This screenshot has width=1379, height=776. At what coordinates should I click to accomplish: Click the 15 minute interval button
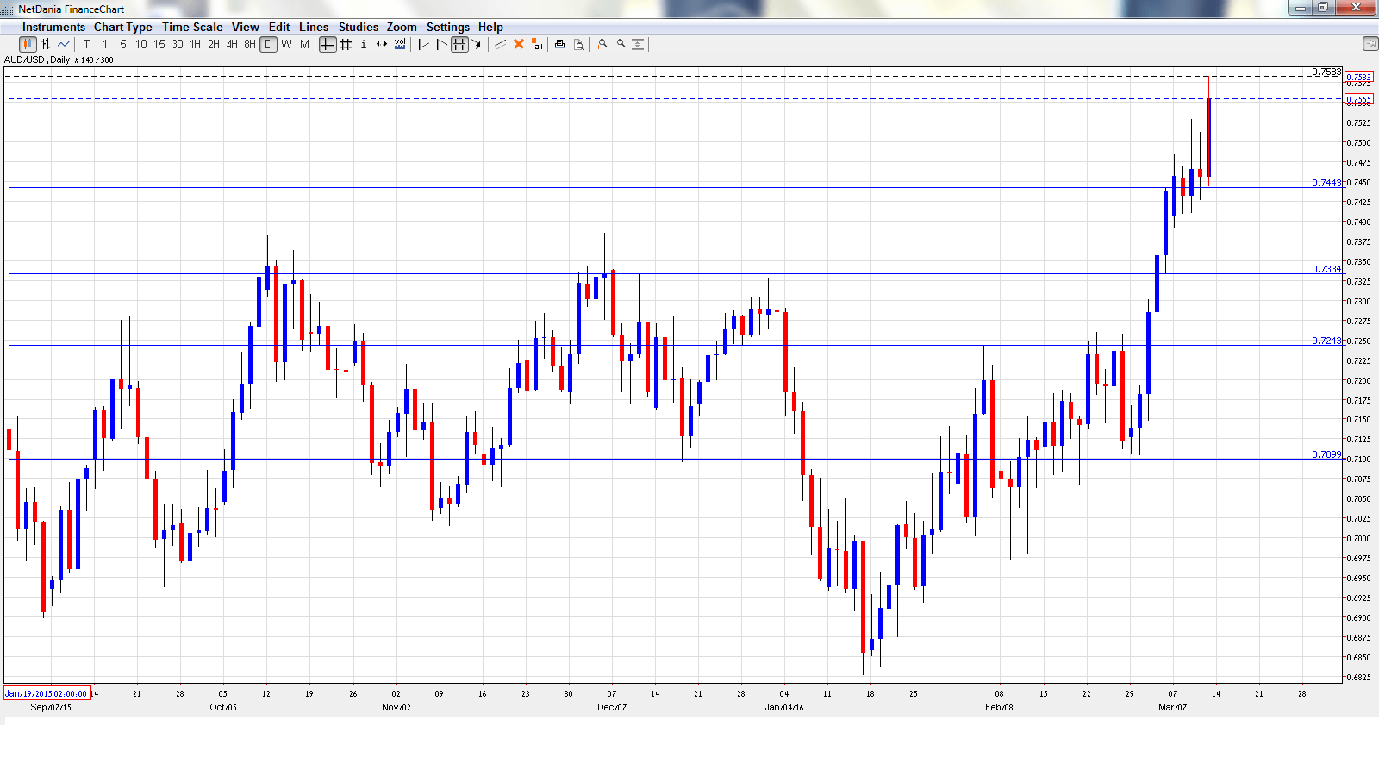pyautogui.click(x=159, y=44)
